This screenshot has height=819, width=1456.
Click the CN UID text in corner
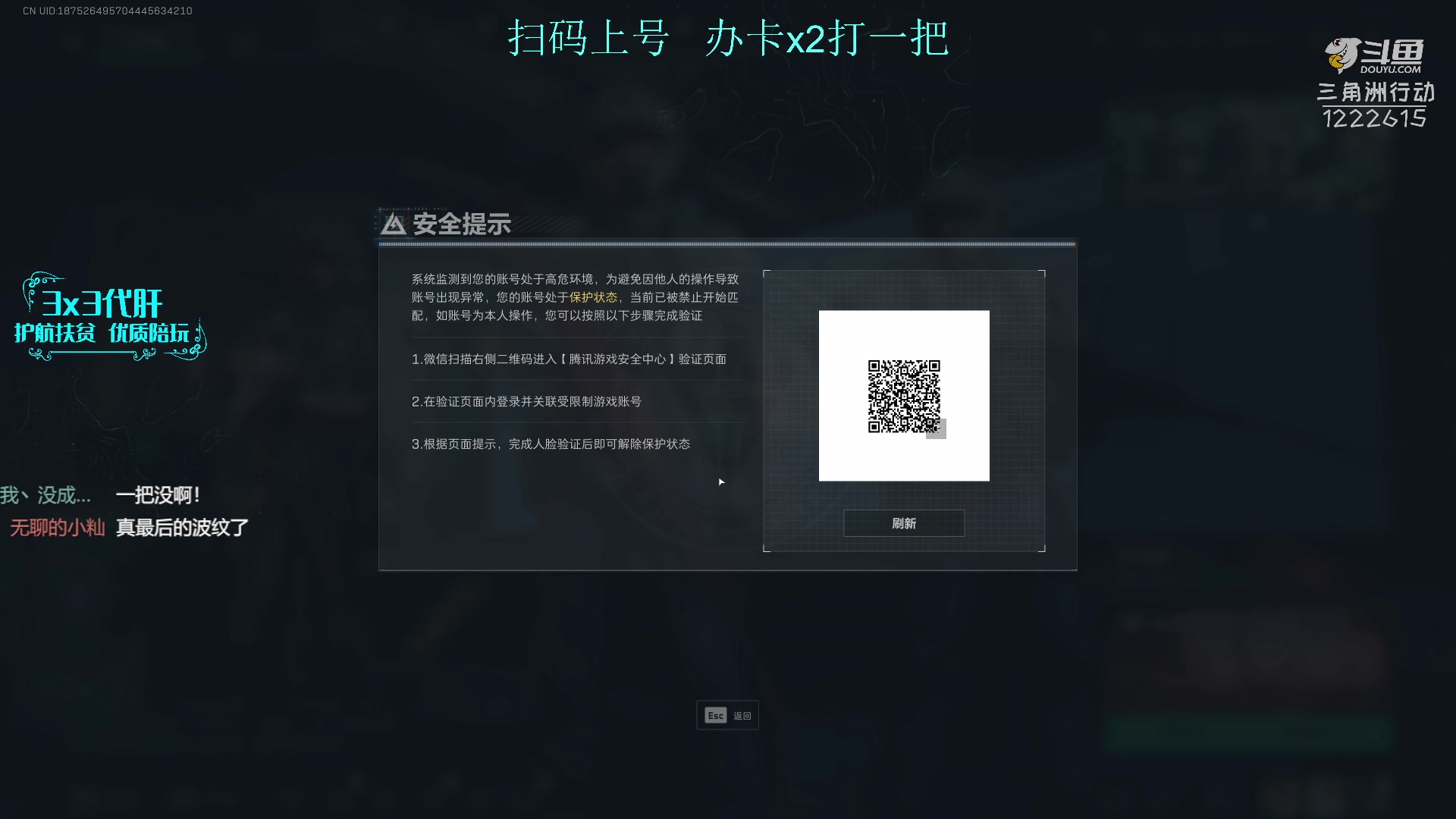tap(108, 11)
